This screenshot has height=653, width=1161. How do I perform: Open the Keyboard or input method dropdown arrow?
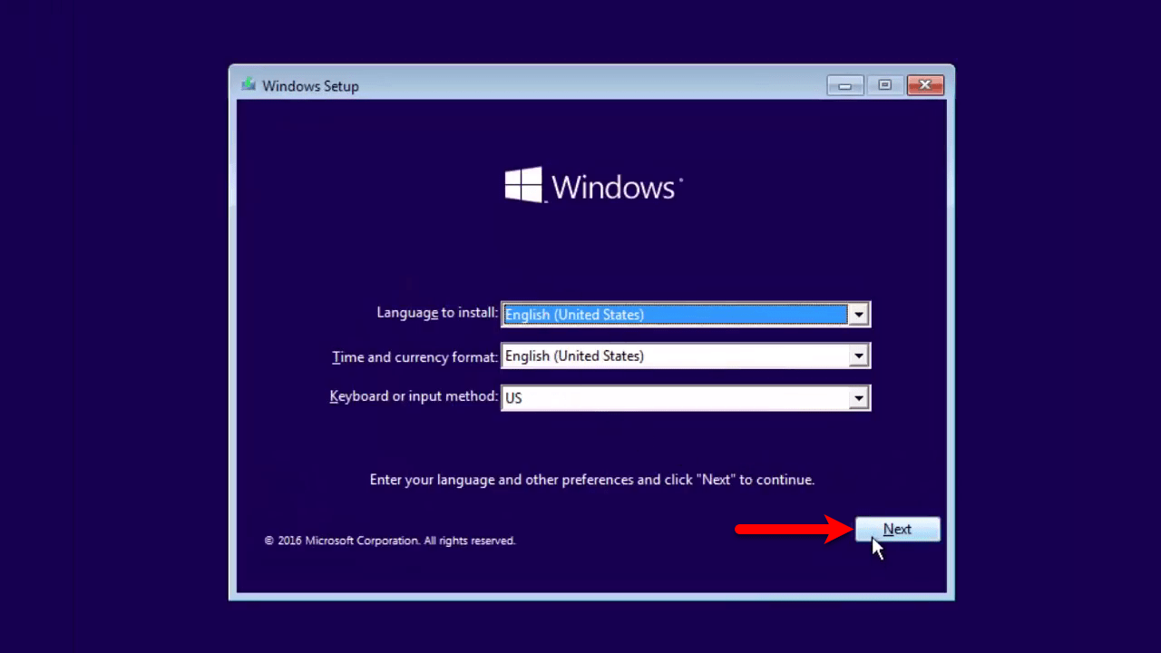[858, 398]
